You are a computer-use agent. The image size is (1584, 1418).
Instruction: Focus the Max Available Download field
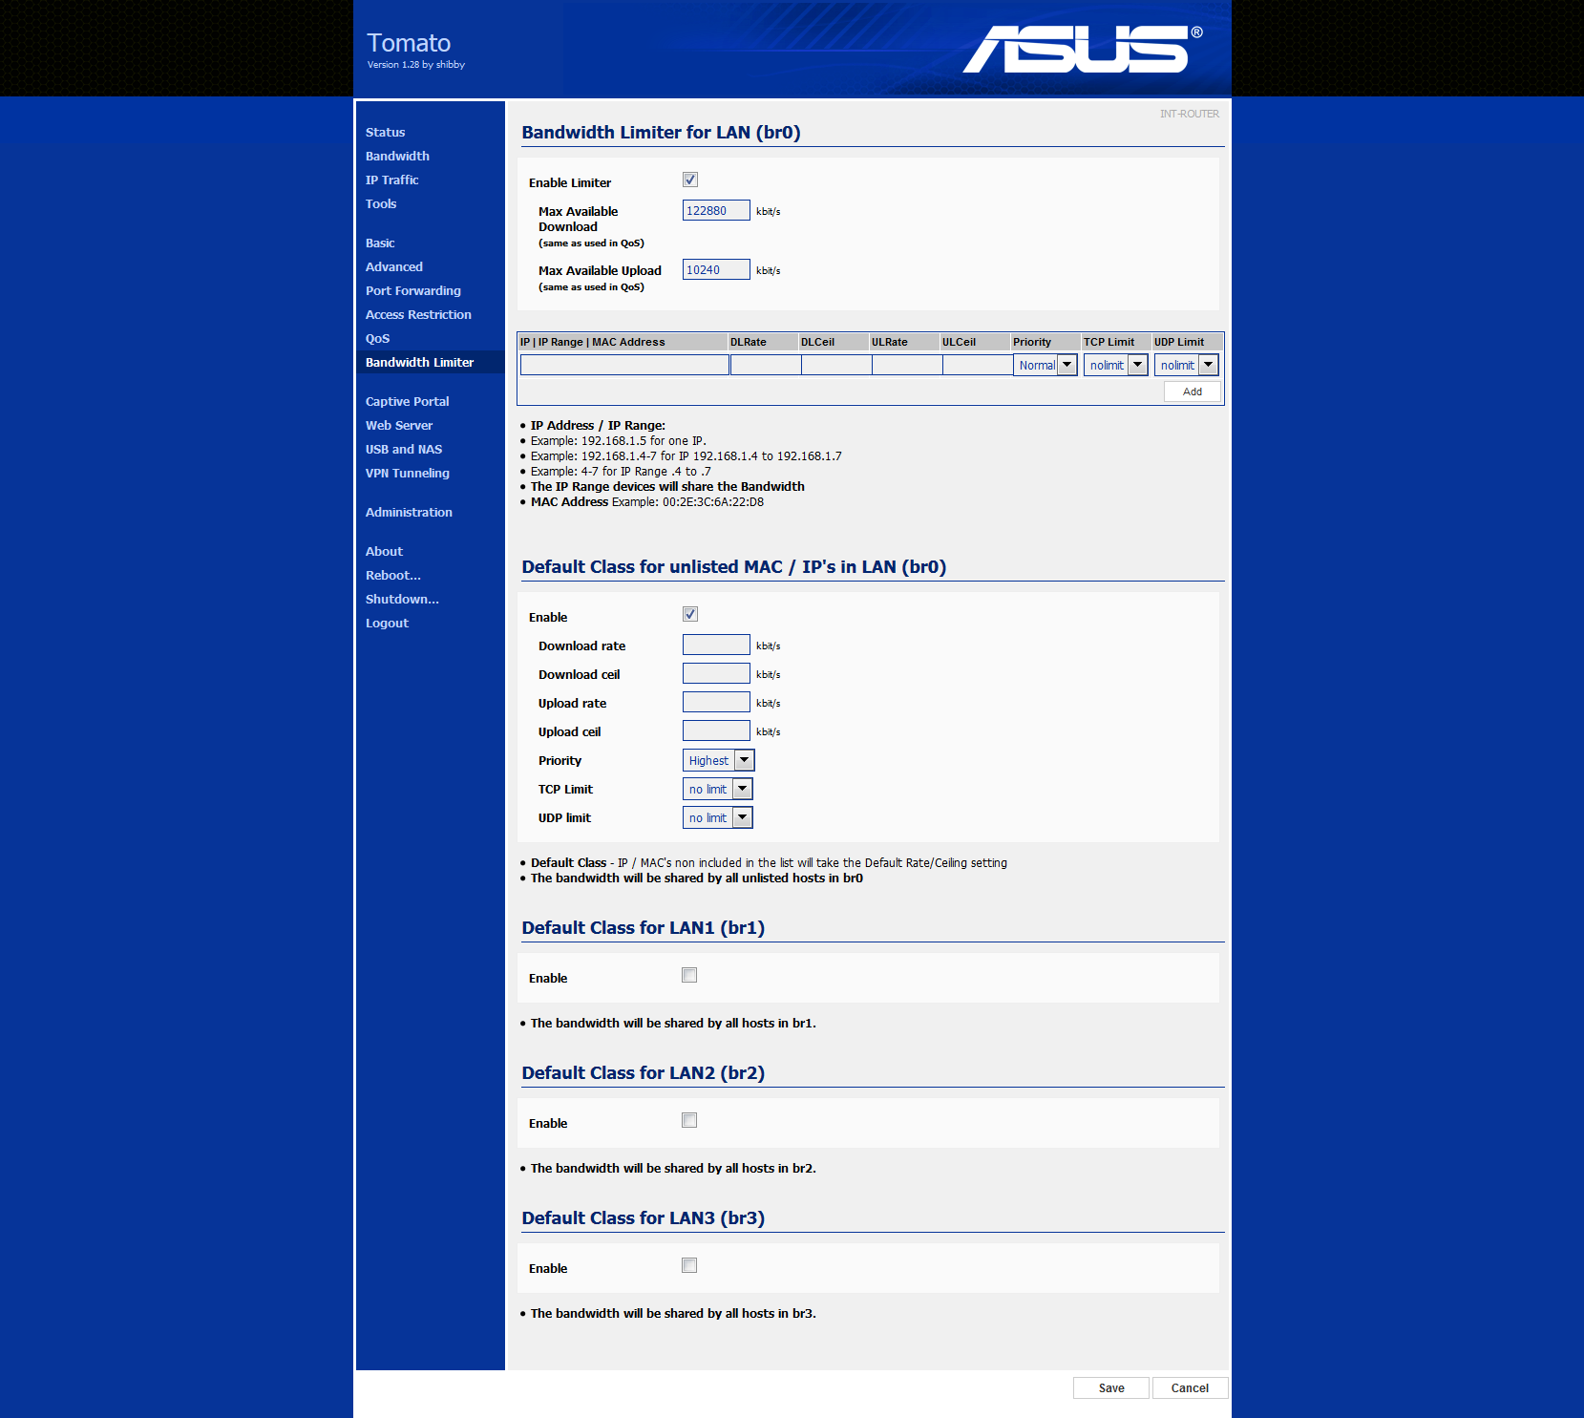[716, 211]
